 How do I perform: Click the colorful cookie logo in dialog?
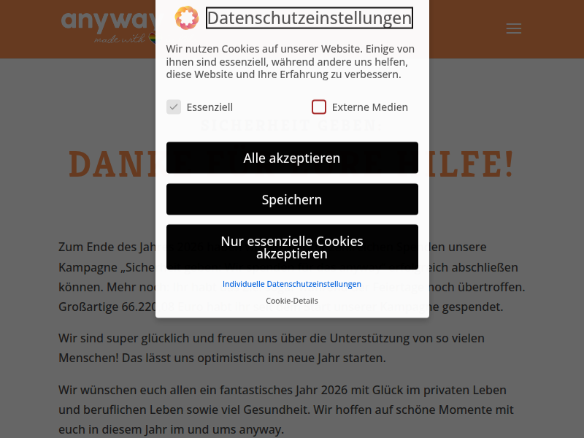[x=187, y=18]
